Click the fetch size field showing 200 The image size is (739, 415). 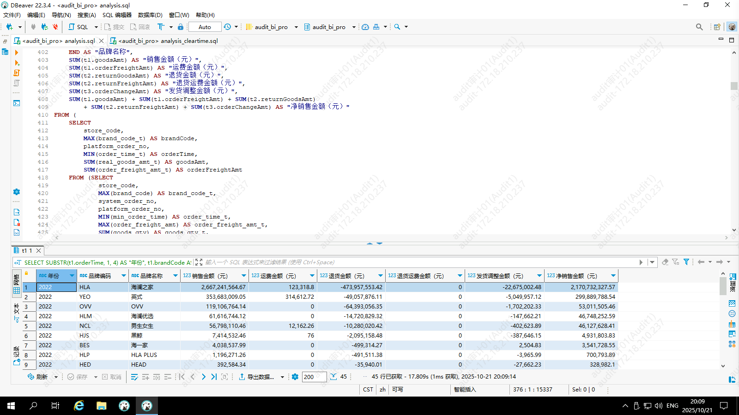point(314,377)
